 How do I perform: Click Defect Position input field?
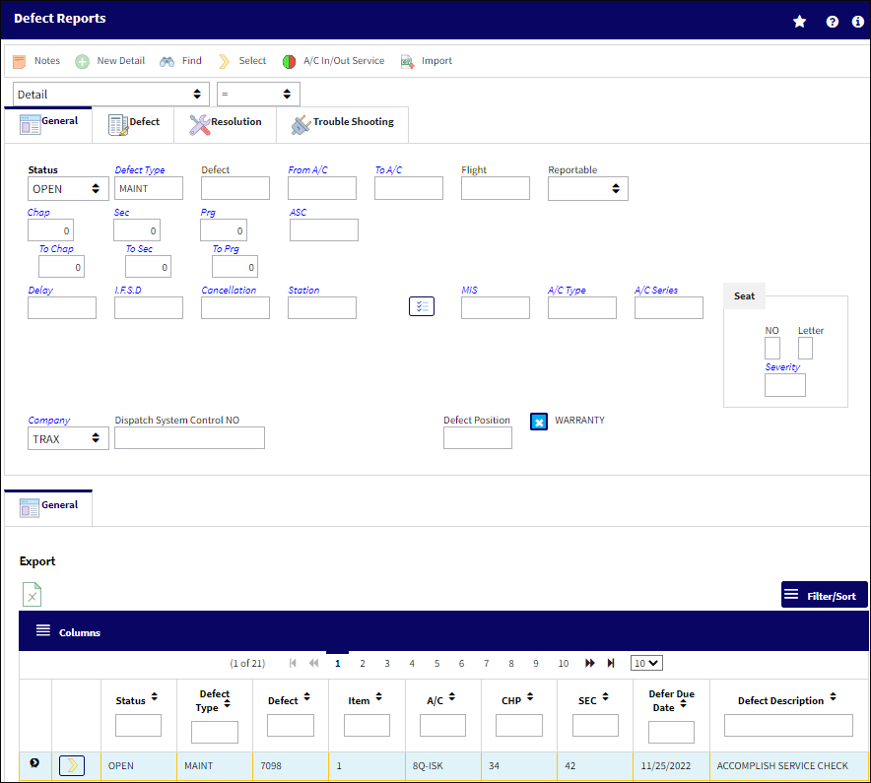(478, 437)
